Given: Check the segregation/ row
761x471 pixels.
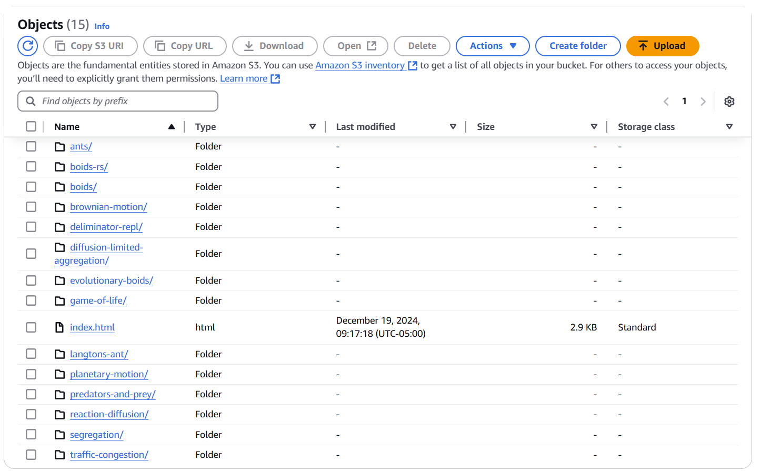Looking at the screenshot, I should coord(31,434).
